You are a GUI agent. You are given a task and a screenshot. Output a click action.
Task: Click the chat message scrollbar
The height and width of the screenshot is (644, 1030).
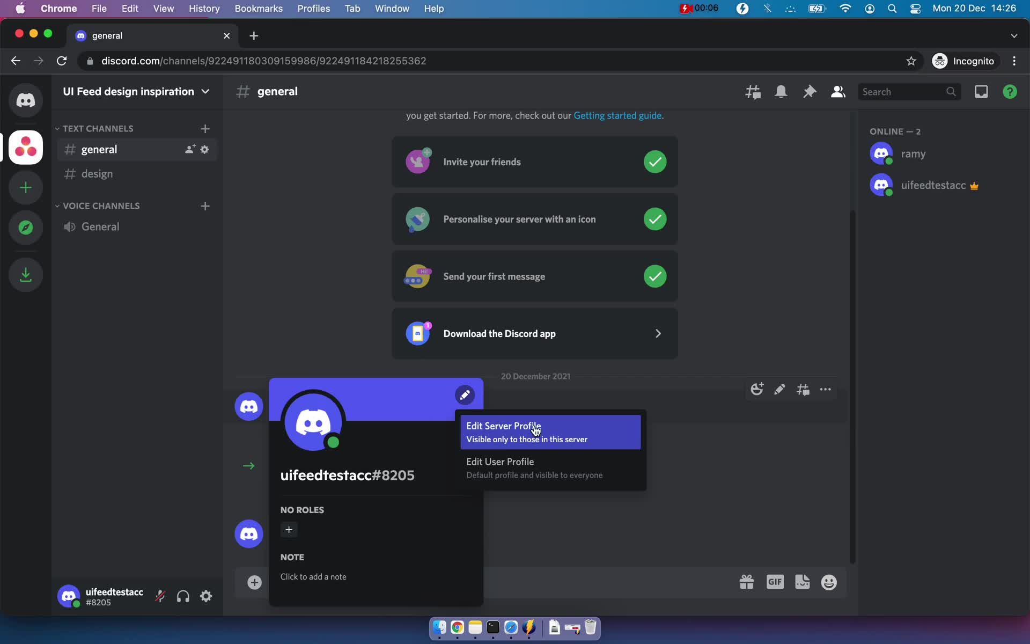[x=852, y=386]
